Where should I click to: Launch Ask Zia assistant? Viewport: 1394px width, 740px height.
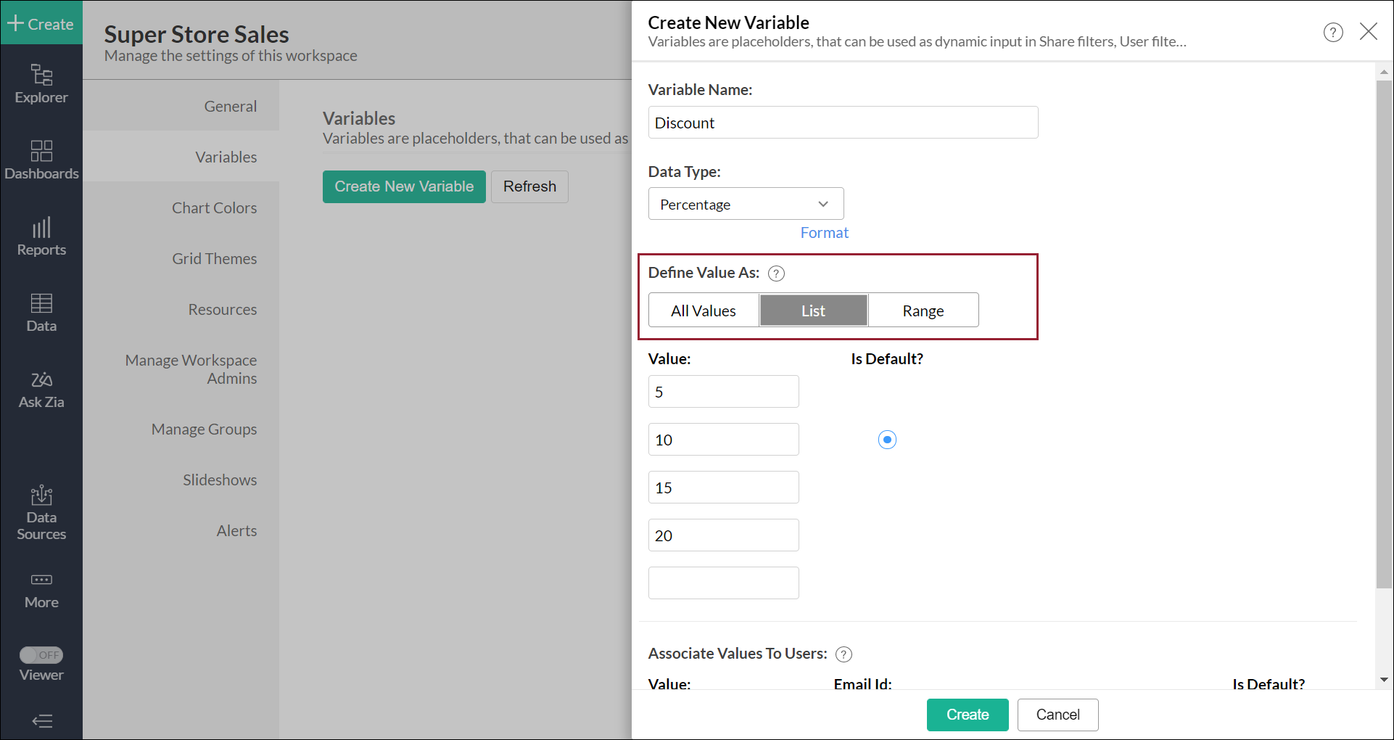coord(41,390)
